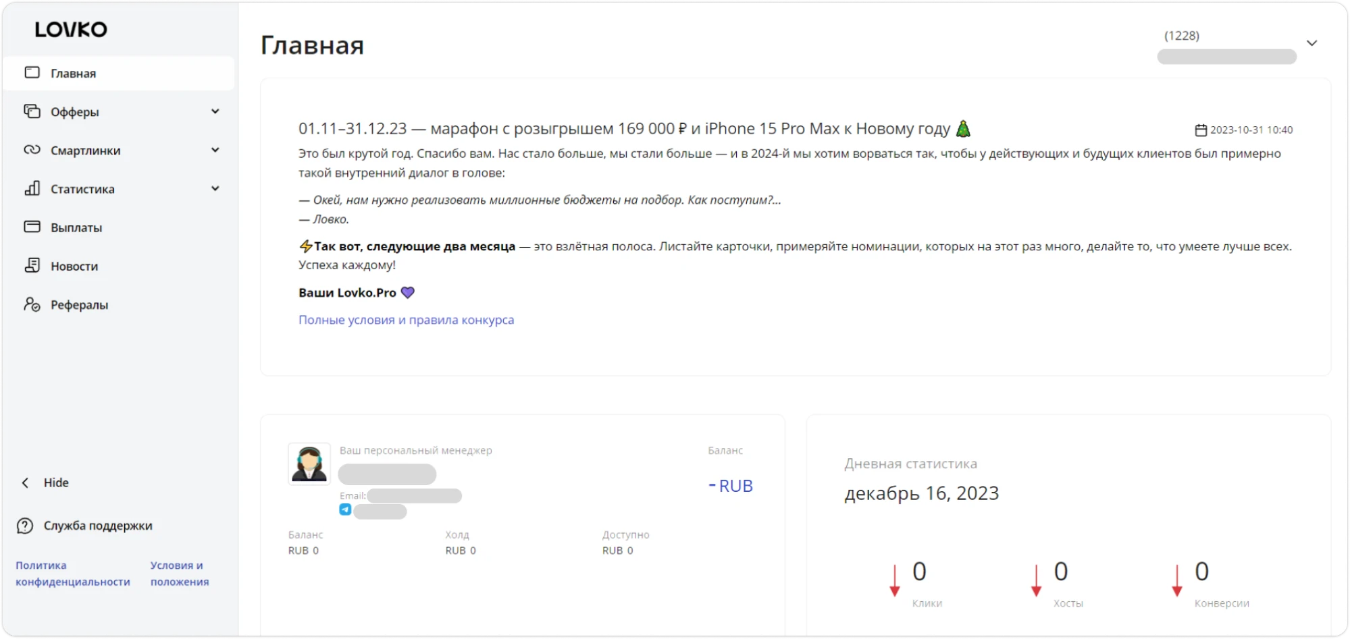
Task: Click the LOVKO logo
Action: click(x=71, y=30)
